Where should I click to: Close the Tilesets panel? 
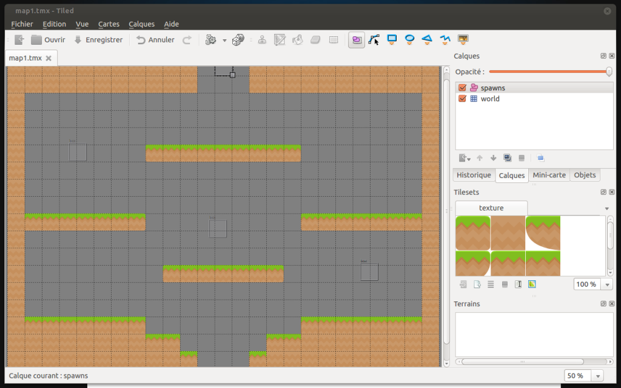[612, 192]
